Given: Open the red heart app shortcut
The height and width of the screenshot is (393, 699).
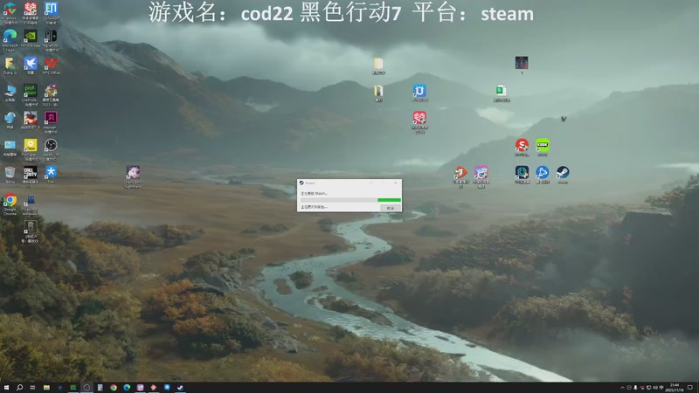Looking at the screenshot, I should pyautogui.click(x=419, y=118).
